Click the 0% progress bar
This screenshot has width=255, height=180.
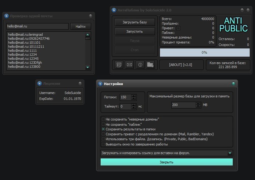tap(205, 52)
